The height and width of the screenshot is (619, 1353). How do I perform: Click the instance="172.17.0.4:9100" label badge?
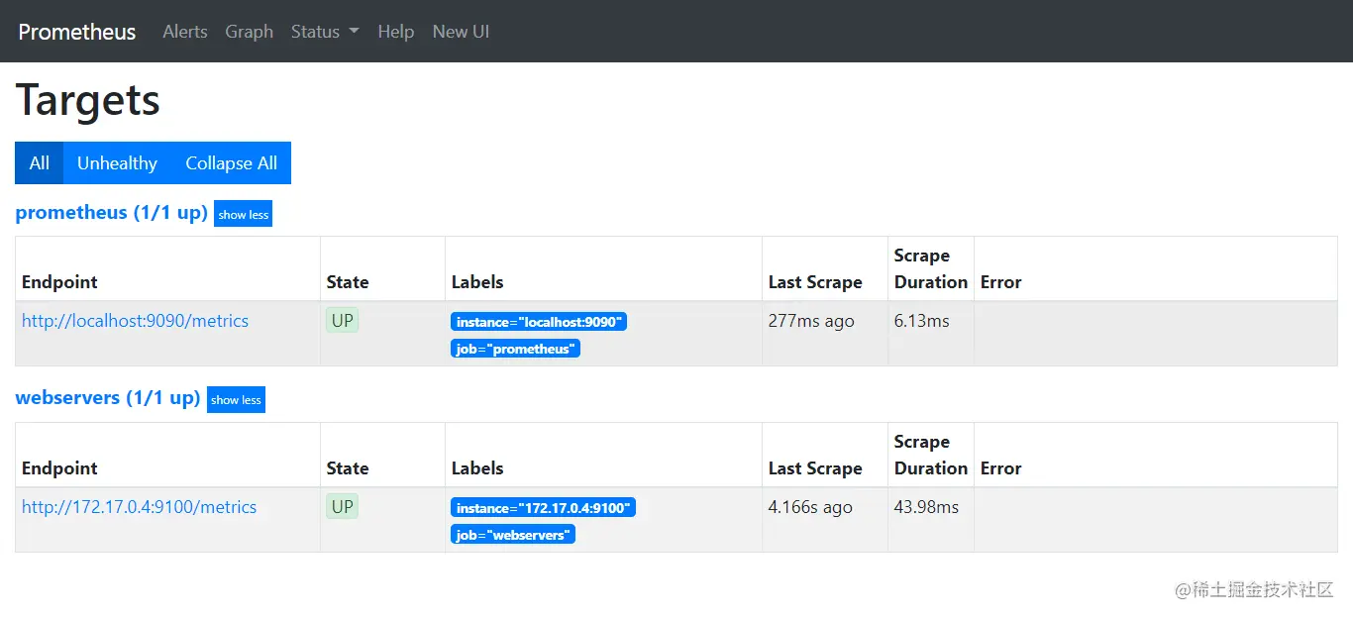[543, 508]
